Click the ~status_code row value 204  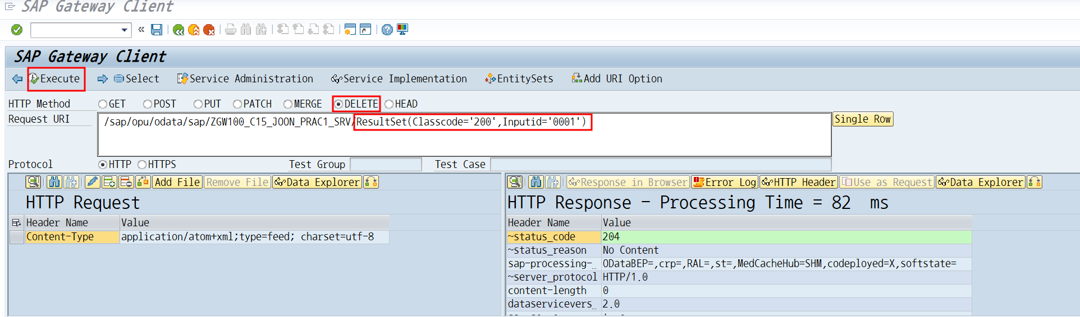(786, 237)
